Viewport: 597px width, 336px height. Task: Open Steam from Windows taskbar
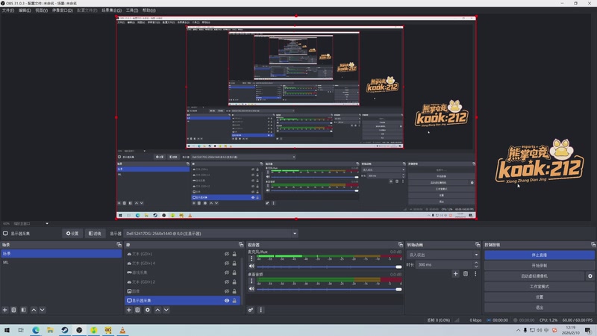[63, 330]
